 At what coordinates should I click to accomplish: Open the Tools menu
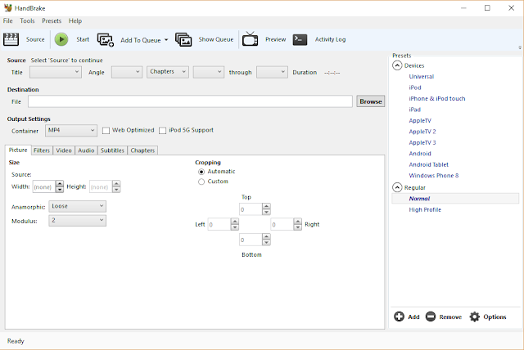pos(27,20)
